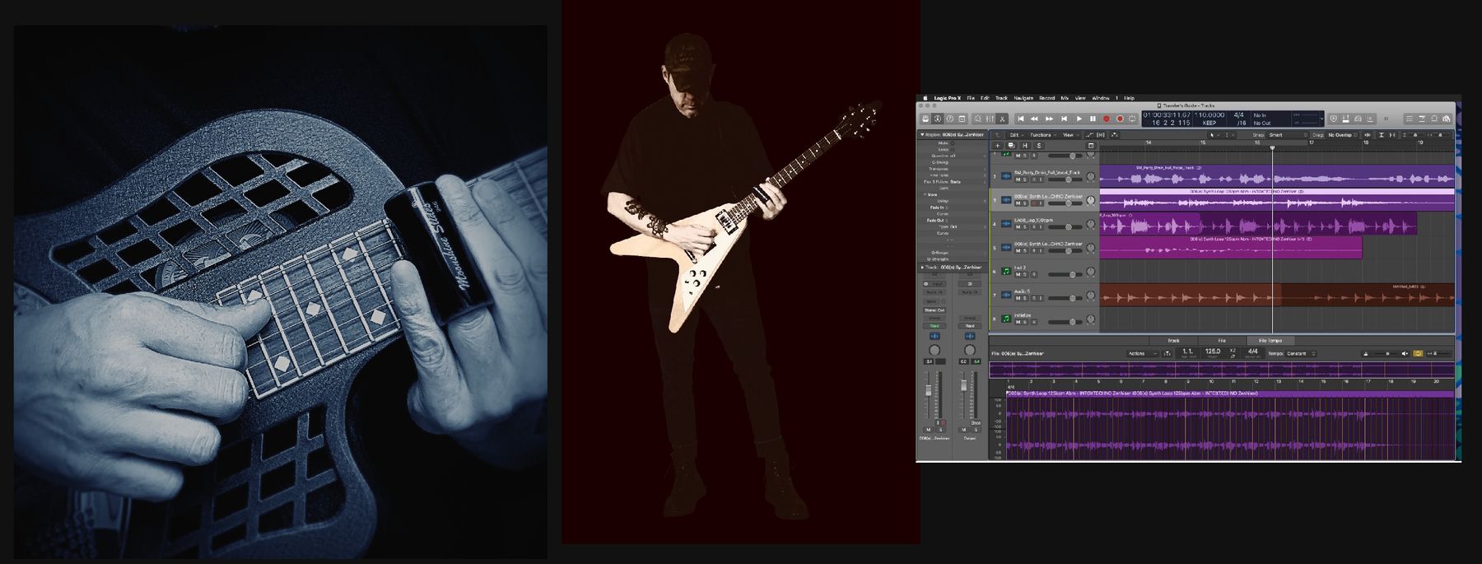Click the Play button in the transport

pos(1079,119)
